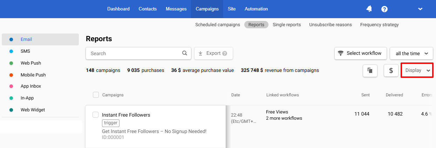Open the Site menu

(232, 9)
